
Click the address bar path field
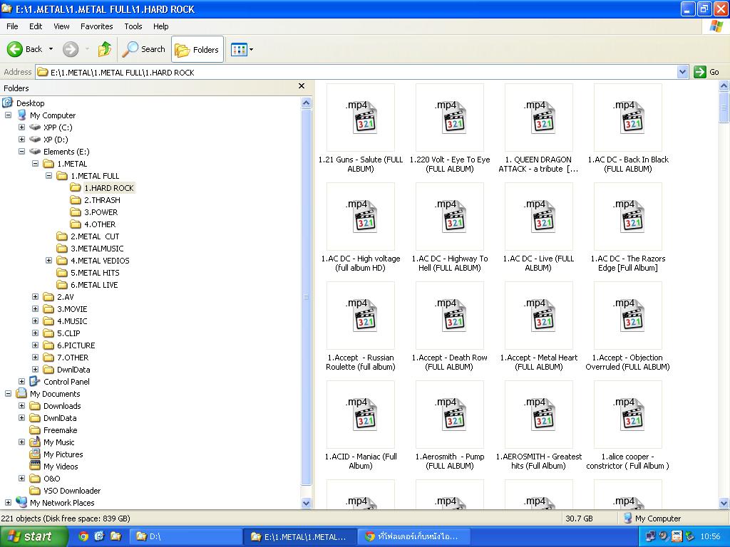point(356,72)
